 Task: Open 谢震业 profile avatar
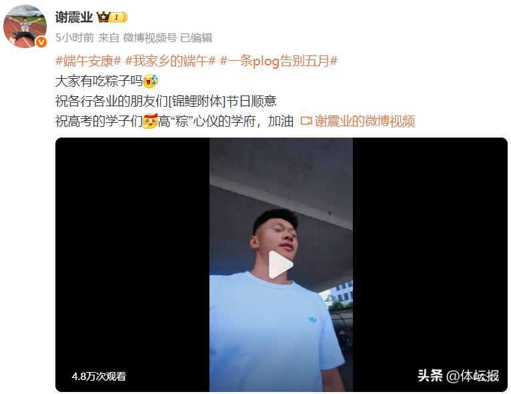click(25, 27)
